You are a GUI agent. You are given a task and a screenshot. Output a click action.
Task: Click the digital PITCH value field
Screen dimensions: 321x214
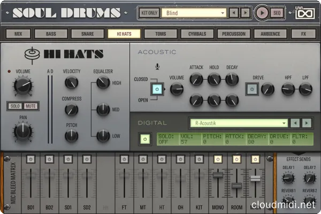click(212, 139)
